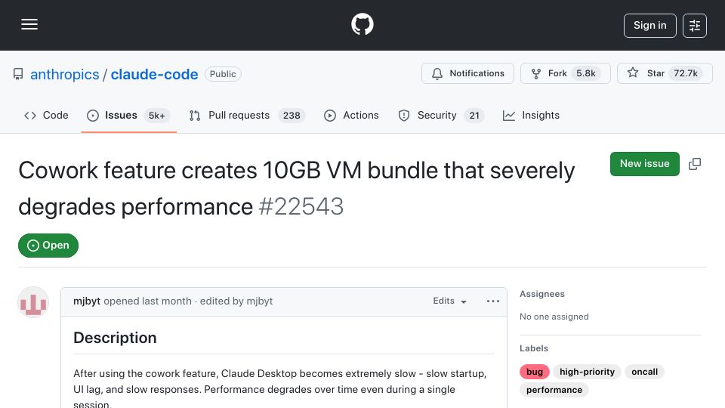
Task: Select the oncall label
Action: (x=644, y=372)
